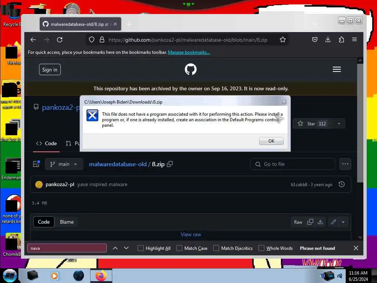Click the nava find text field

67,248
